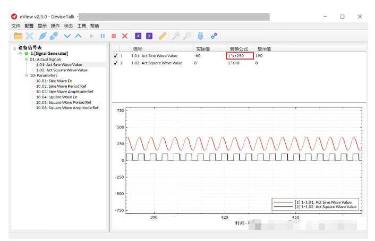The image size is (375, 241).
Task: Select 10.04: Square Wave En
Action: click(x=57, y=97)
